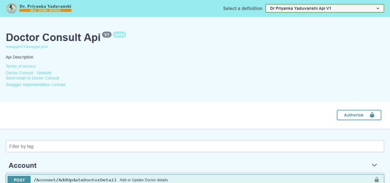Screen dimensions: 390x183
Task: Click the Dr. Priyanka Yaduvanshi banner text
Action: 45,6
